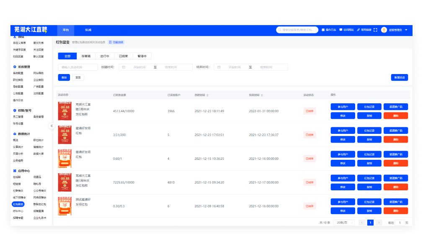Image resolution: width=423 pixels, height=251 pixels.
Task: Open 群裂变红包 in the sidebar
Action: pyautogui.click(x=39, y=204)
